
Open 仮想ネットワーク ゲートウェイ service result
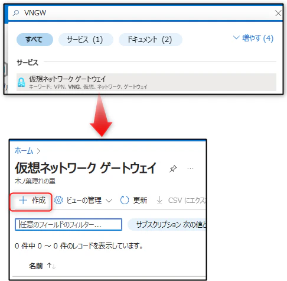point(146,82)
